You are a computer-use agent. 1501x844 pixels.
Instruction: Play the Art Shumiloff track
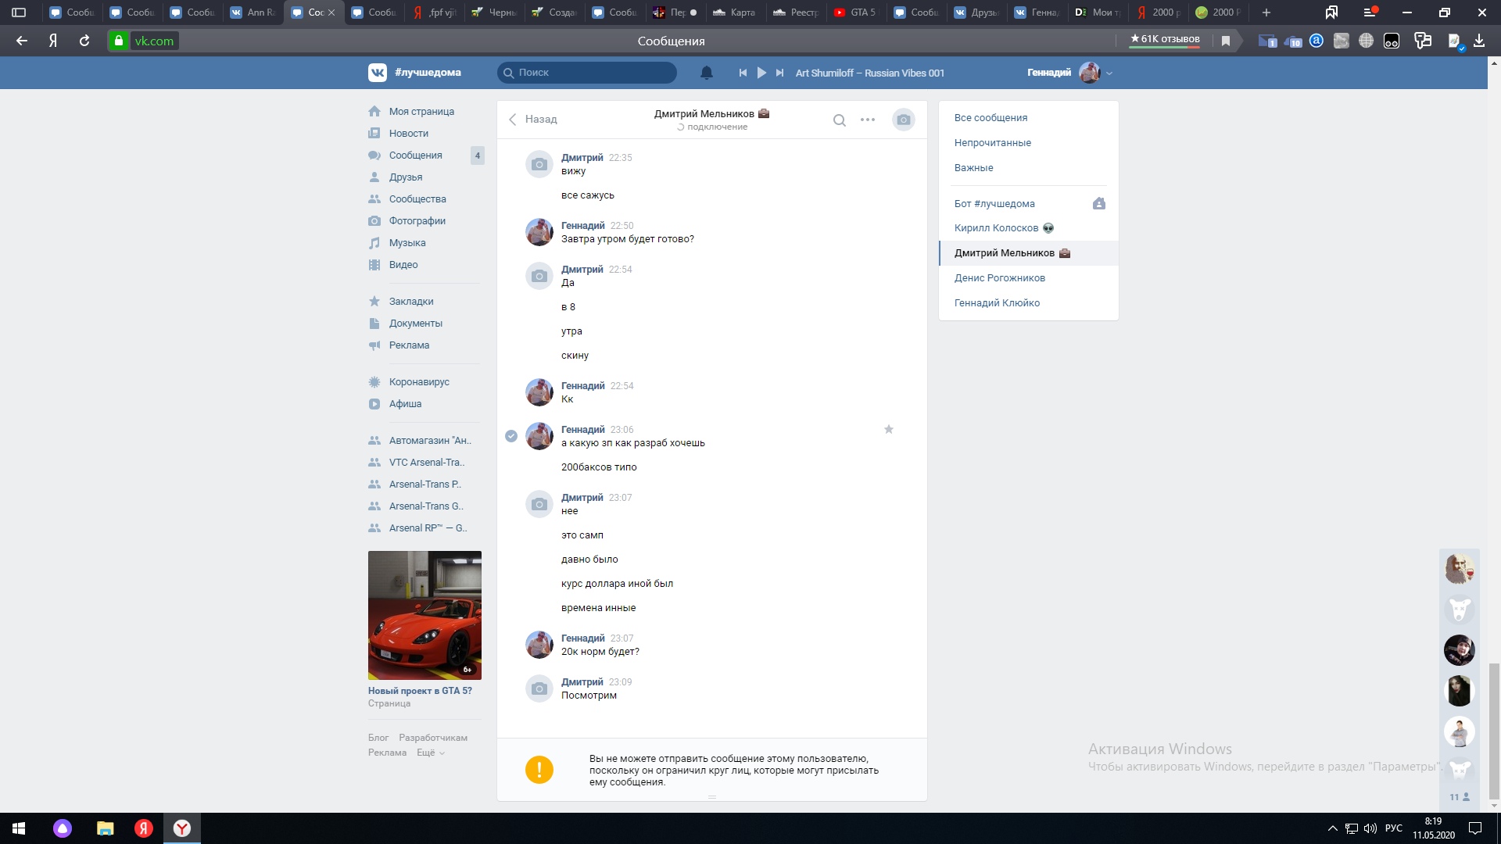coord(761,73)
